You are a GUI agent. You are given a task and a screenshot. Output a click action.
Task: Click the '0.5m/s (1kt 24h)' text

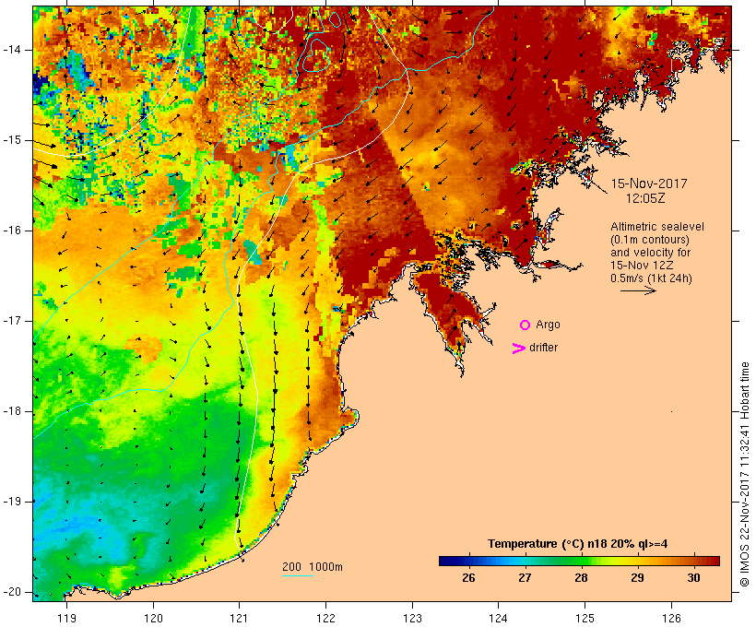click(x=652, y=278)
